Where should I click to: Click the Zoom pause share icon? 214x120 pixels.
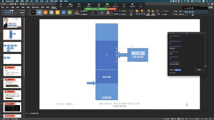pos(116,4)
